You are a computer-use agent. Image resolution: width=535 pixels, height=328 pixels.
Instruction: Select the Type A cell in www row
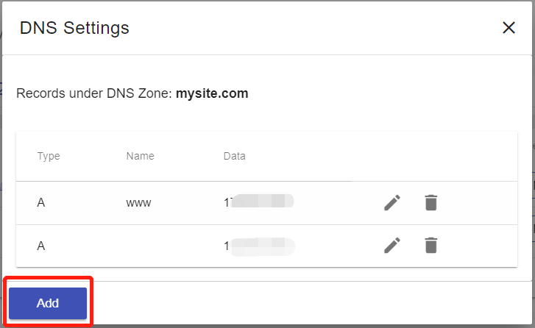click(x=41, y=203)
